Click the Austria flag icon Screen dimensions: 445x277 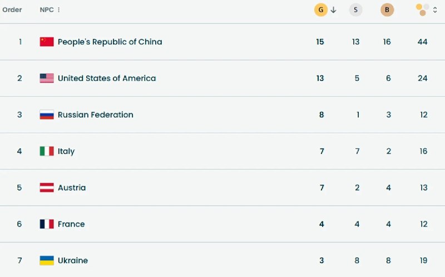tap(47, 188)
